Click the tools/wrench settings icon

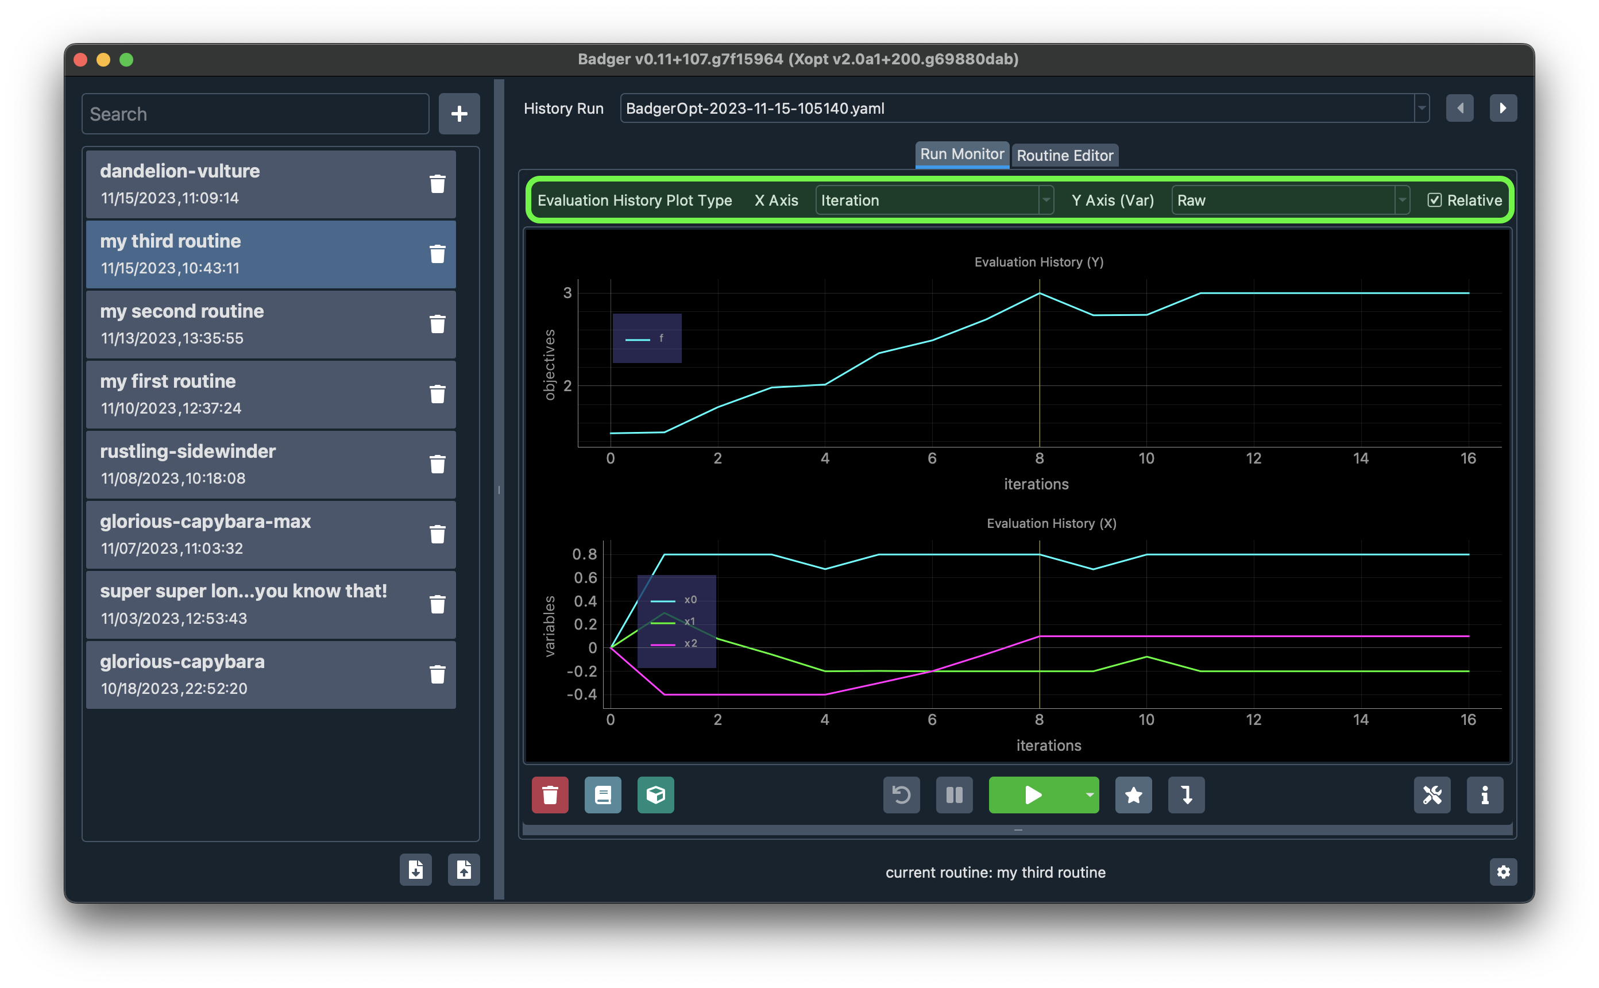(x=1434, y=795)
